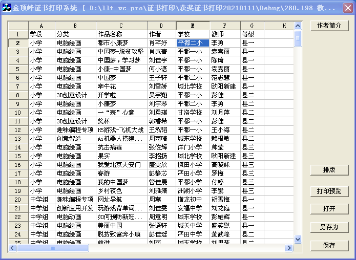
Task: Select column B header
Action: pyautogui.click(x=75, y=26)
